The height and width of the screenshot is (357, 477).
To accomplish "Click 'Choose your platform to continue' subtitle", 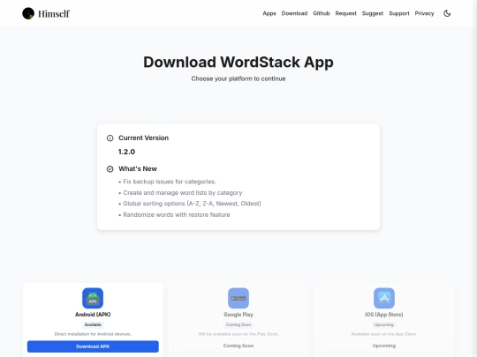I will 238,78.
